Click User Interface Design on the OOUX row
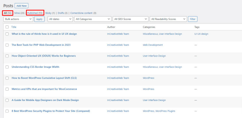The width and height of the screenshot is (242, 118). [154, 56]
